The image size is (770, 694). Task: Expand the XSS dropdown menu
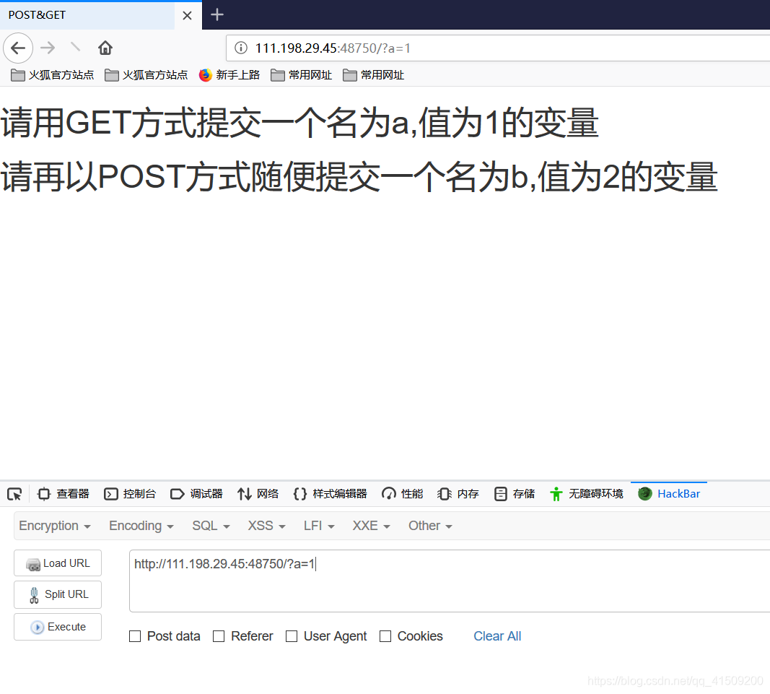pyautogui.click(x=267, y=526)
